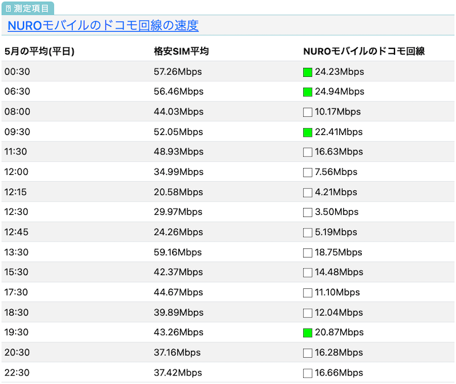Viewport: 456px width, 384px height.
Task: Toggle the box beside 12.04Mbps
Action: click(307, 313)
